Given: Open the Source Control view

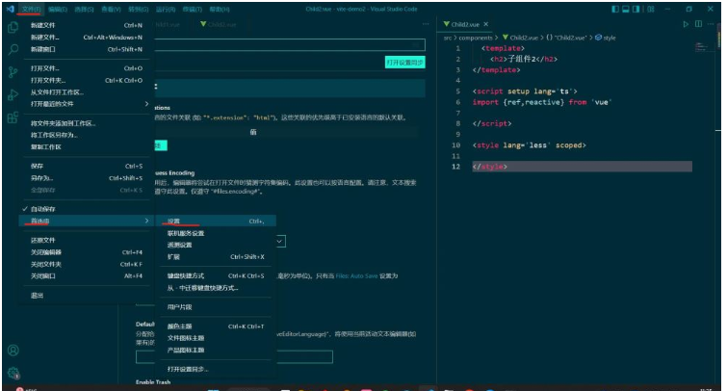Looking at the screenshot, I should [13, 72].
